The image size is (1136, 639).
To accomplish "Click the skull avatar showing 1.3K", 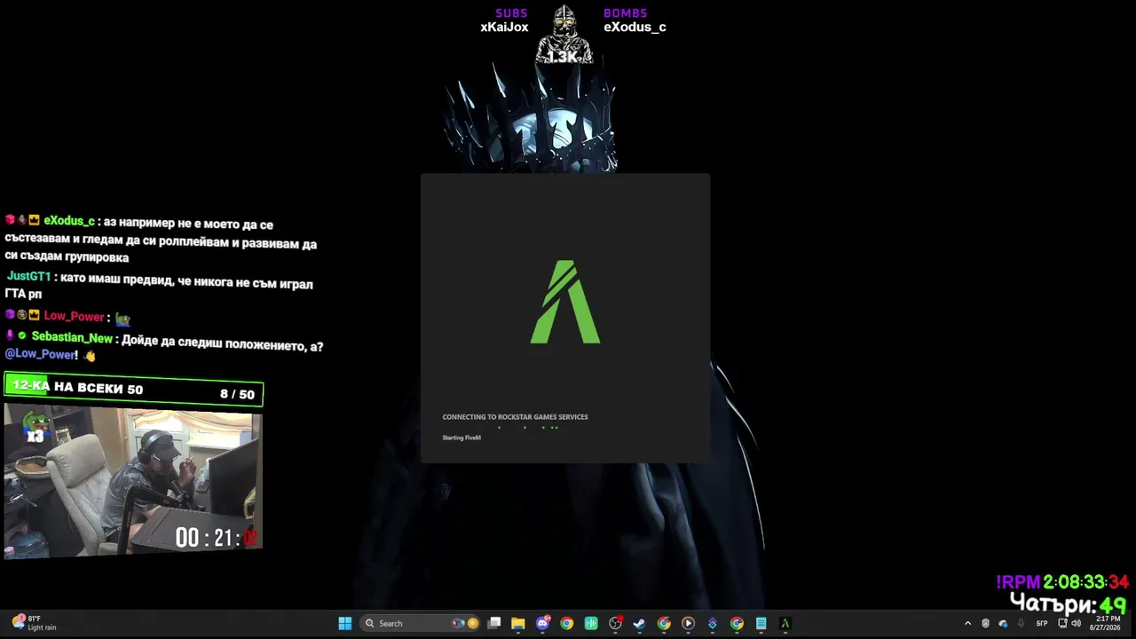I will (563, 35).
